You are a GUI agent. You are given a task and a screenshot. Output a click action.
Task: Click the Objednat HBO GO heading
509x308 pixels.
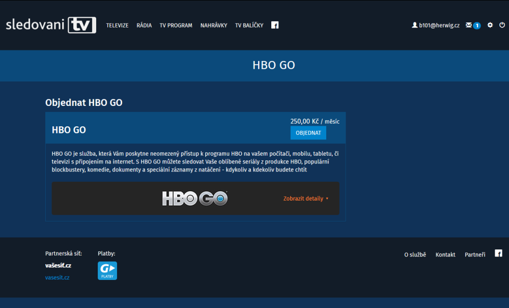click(x=84, y=102)
